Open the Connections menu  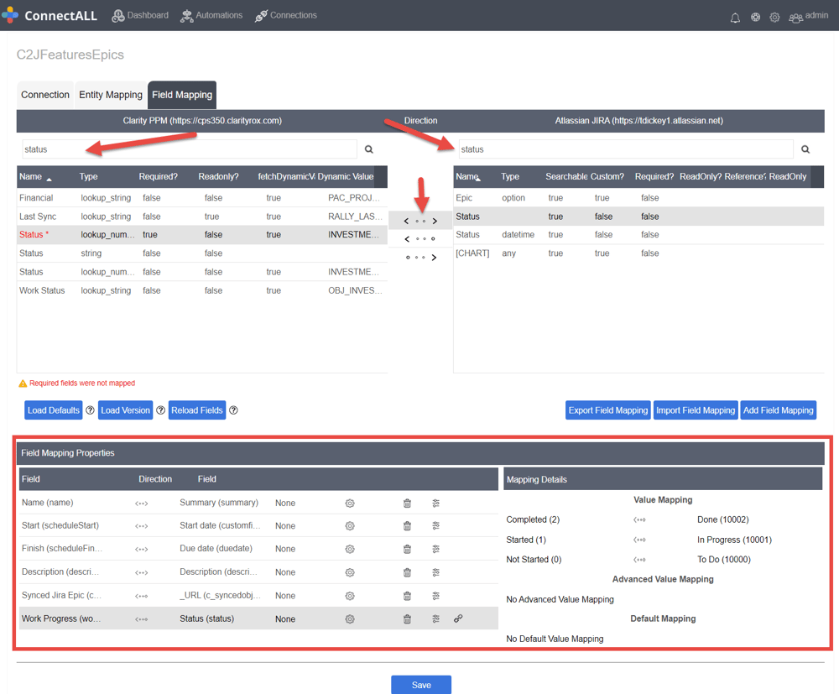click(286, 15)
